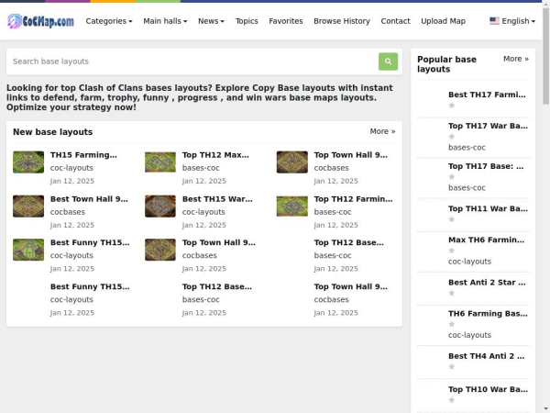550x413 pixels.
Task: Click the CoCMap.com logo
Action: (x=40, y=21)
